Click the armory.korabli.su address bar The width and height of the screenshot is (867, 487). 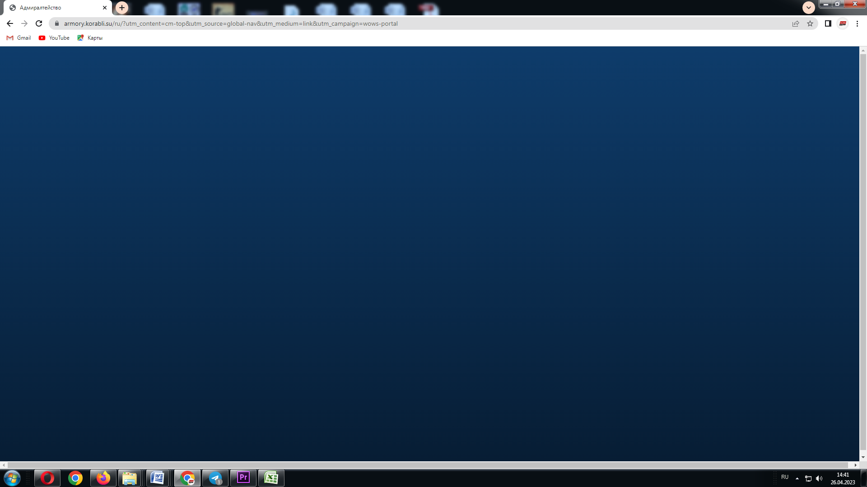pyautogui.click(x=424, y=23)
